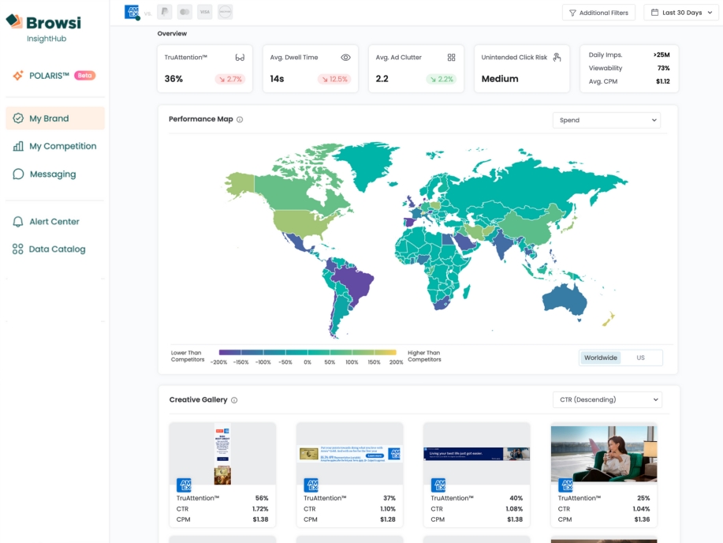Open Performance Map info tooltip icon
The height and width of the screenshot is (543, 723).
click(240, 120)
